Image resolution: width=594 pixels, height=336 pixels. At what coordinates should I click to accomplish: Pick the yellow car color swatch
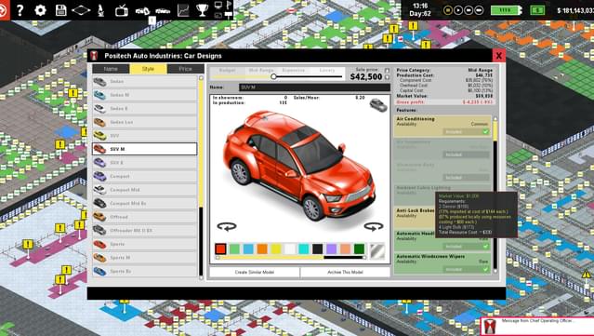(x=276, y=249)
